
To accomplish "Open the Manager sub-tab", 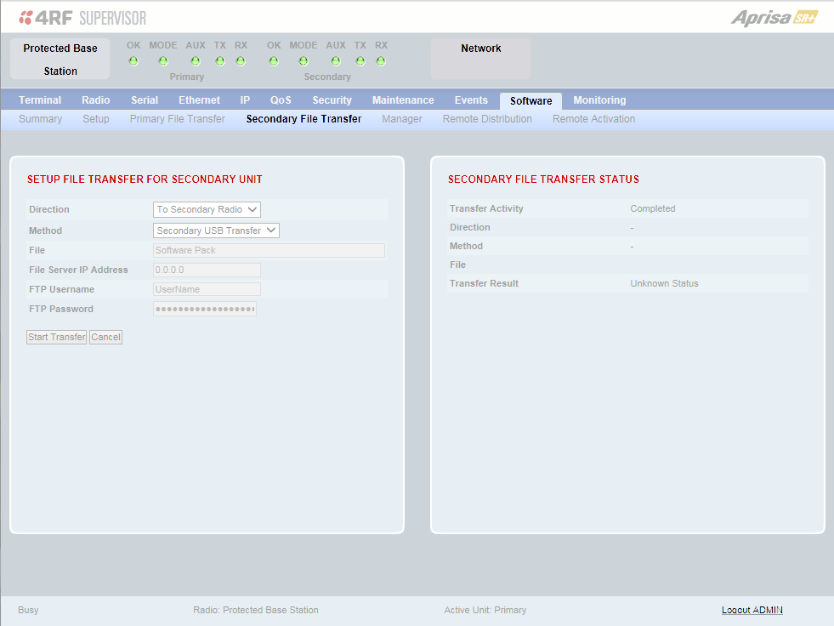I will pyautogui.click(x=402, y=119).
